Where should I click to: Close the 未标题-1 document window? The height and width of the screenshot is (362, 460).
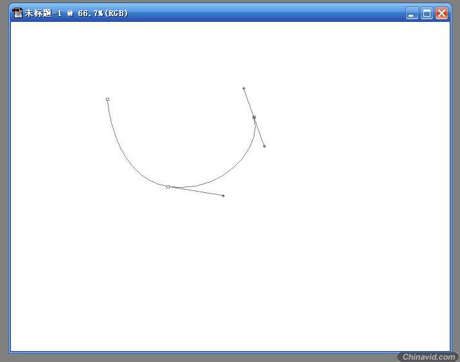point(441,14)
